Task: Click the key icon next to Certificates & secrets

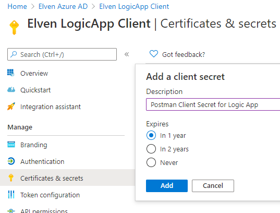Action: [11, 178]
